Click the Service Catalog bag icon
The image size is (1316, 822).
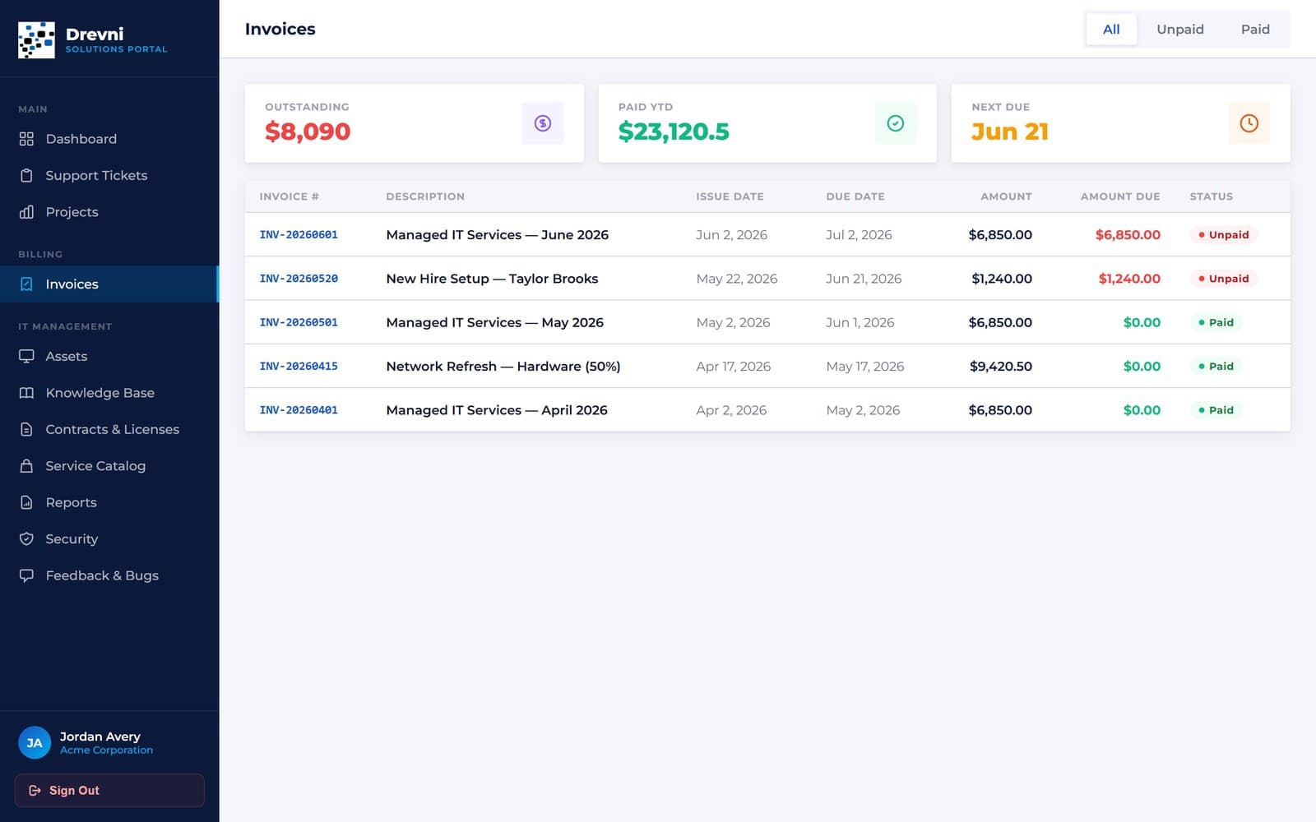[x=26, y=466]
